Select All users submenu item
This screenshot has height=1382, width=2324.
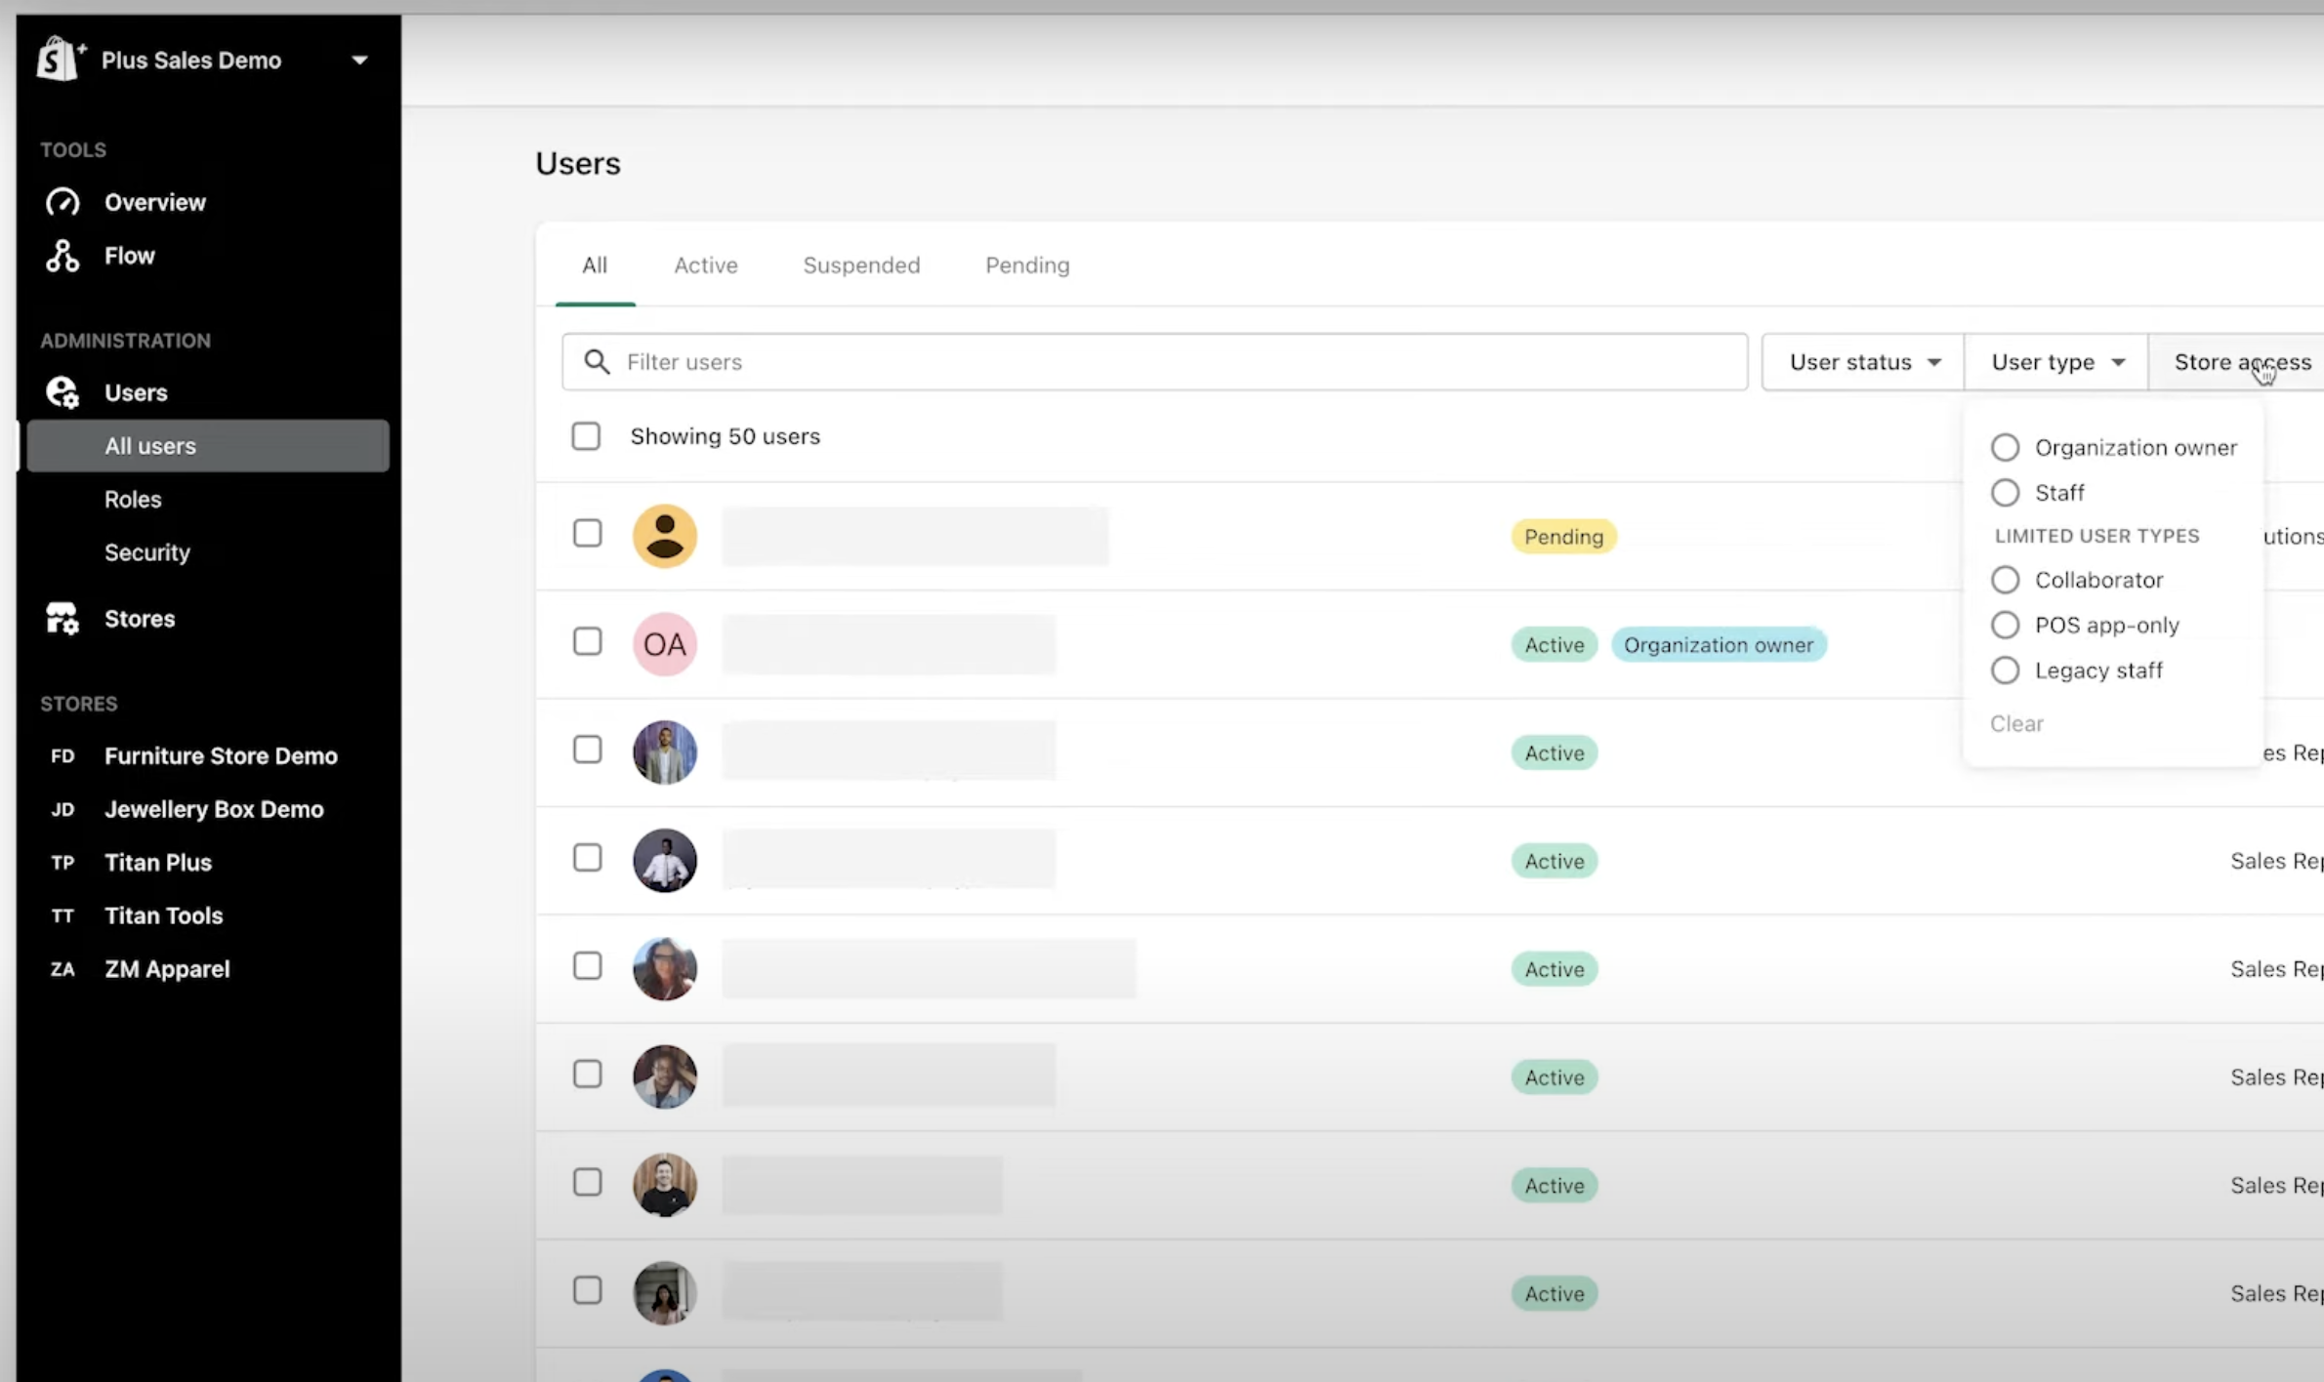click(208, 446)
